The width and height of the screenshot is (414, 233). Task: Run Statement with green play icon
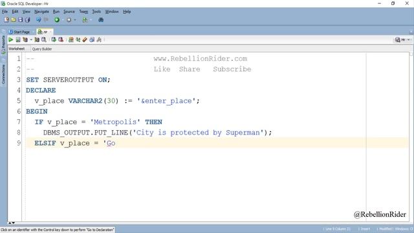pyautogui.click(x=10, y=39)
